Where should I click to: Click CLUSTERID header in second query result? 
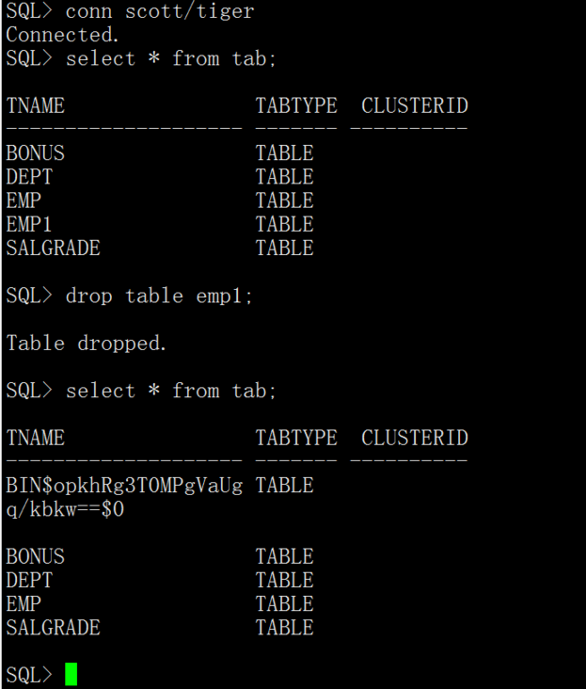pyautogui.click(x=414, y=438)
